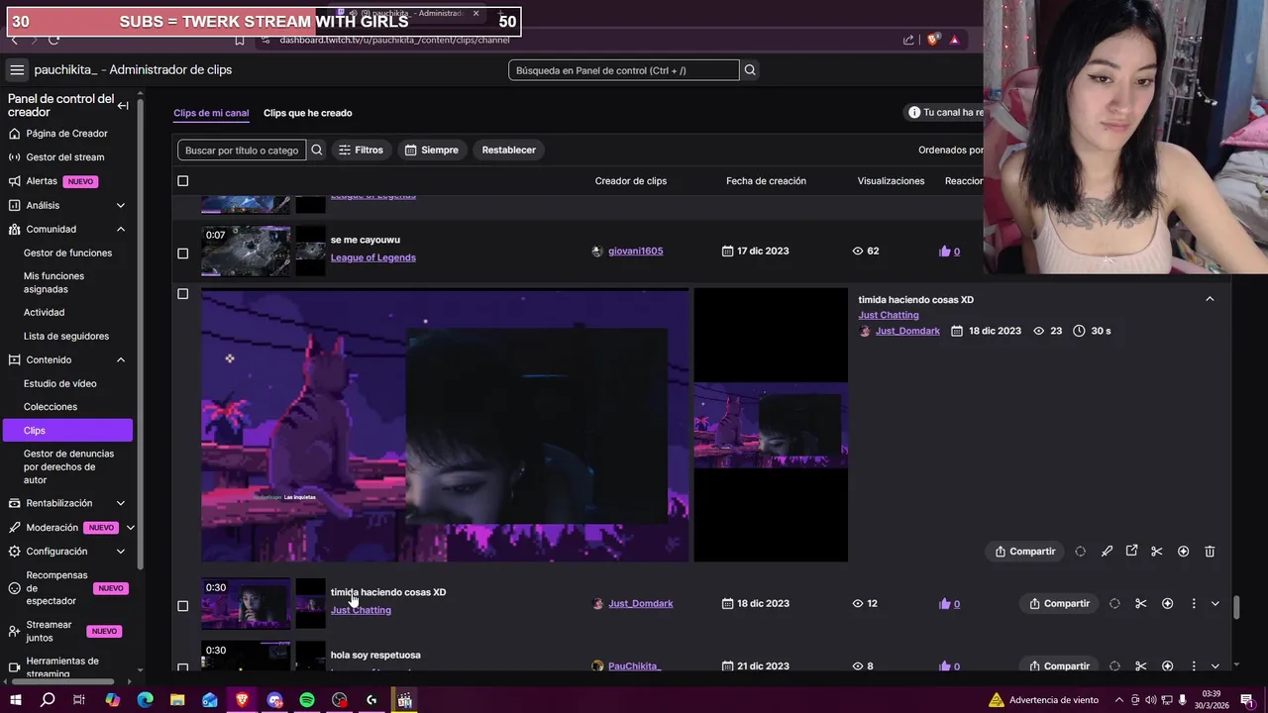This screenshot has height=713, width=1268.
Task: Collapse the creator dashboard side panel
Action: coord(123,106)
